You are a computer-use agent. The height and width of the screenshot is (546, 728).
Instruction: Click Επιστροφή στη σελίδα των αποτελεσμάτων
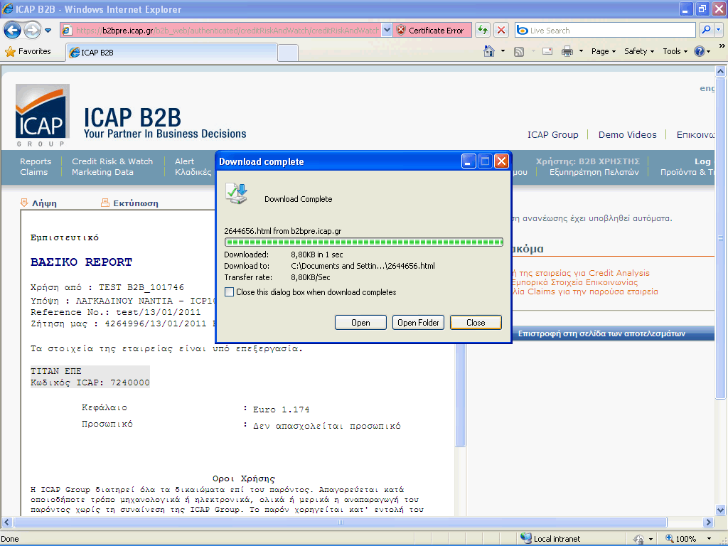(x=601, y=333)
